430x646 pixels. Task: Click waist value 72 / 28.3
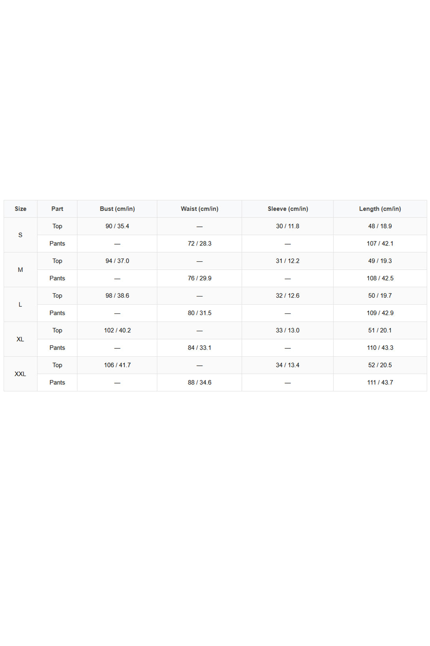click(x=200, y=243)
